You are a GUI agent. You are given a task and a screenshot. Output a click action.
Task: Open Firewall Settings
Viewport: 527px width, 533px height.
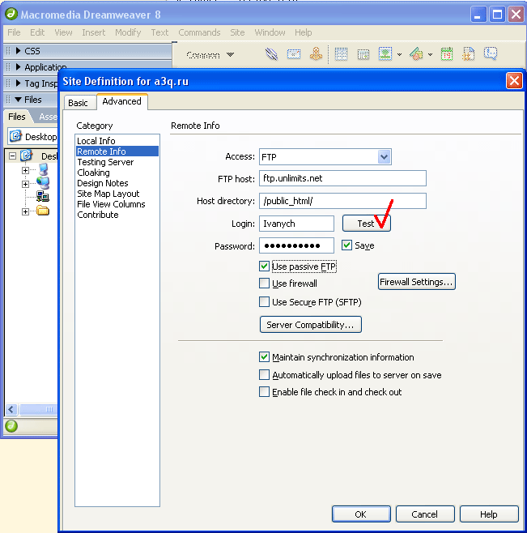pyautogui.click(x=417, y=281)
